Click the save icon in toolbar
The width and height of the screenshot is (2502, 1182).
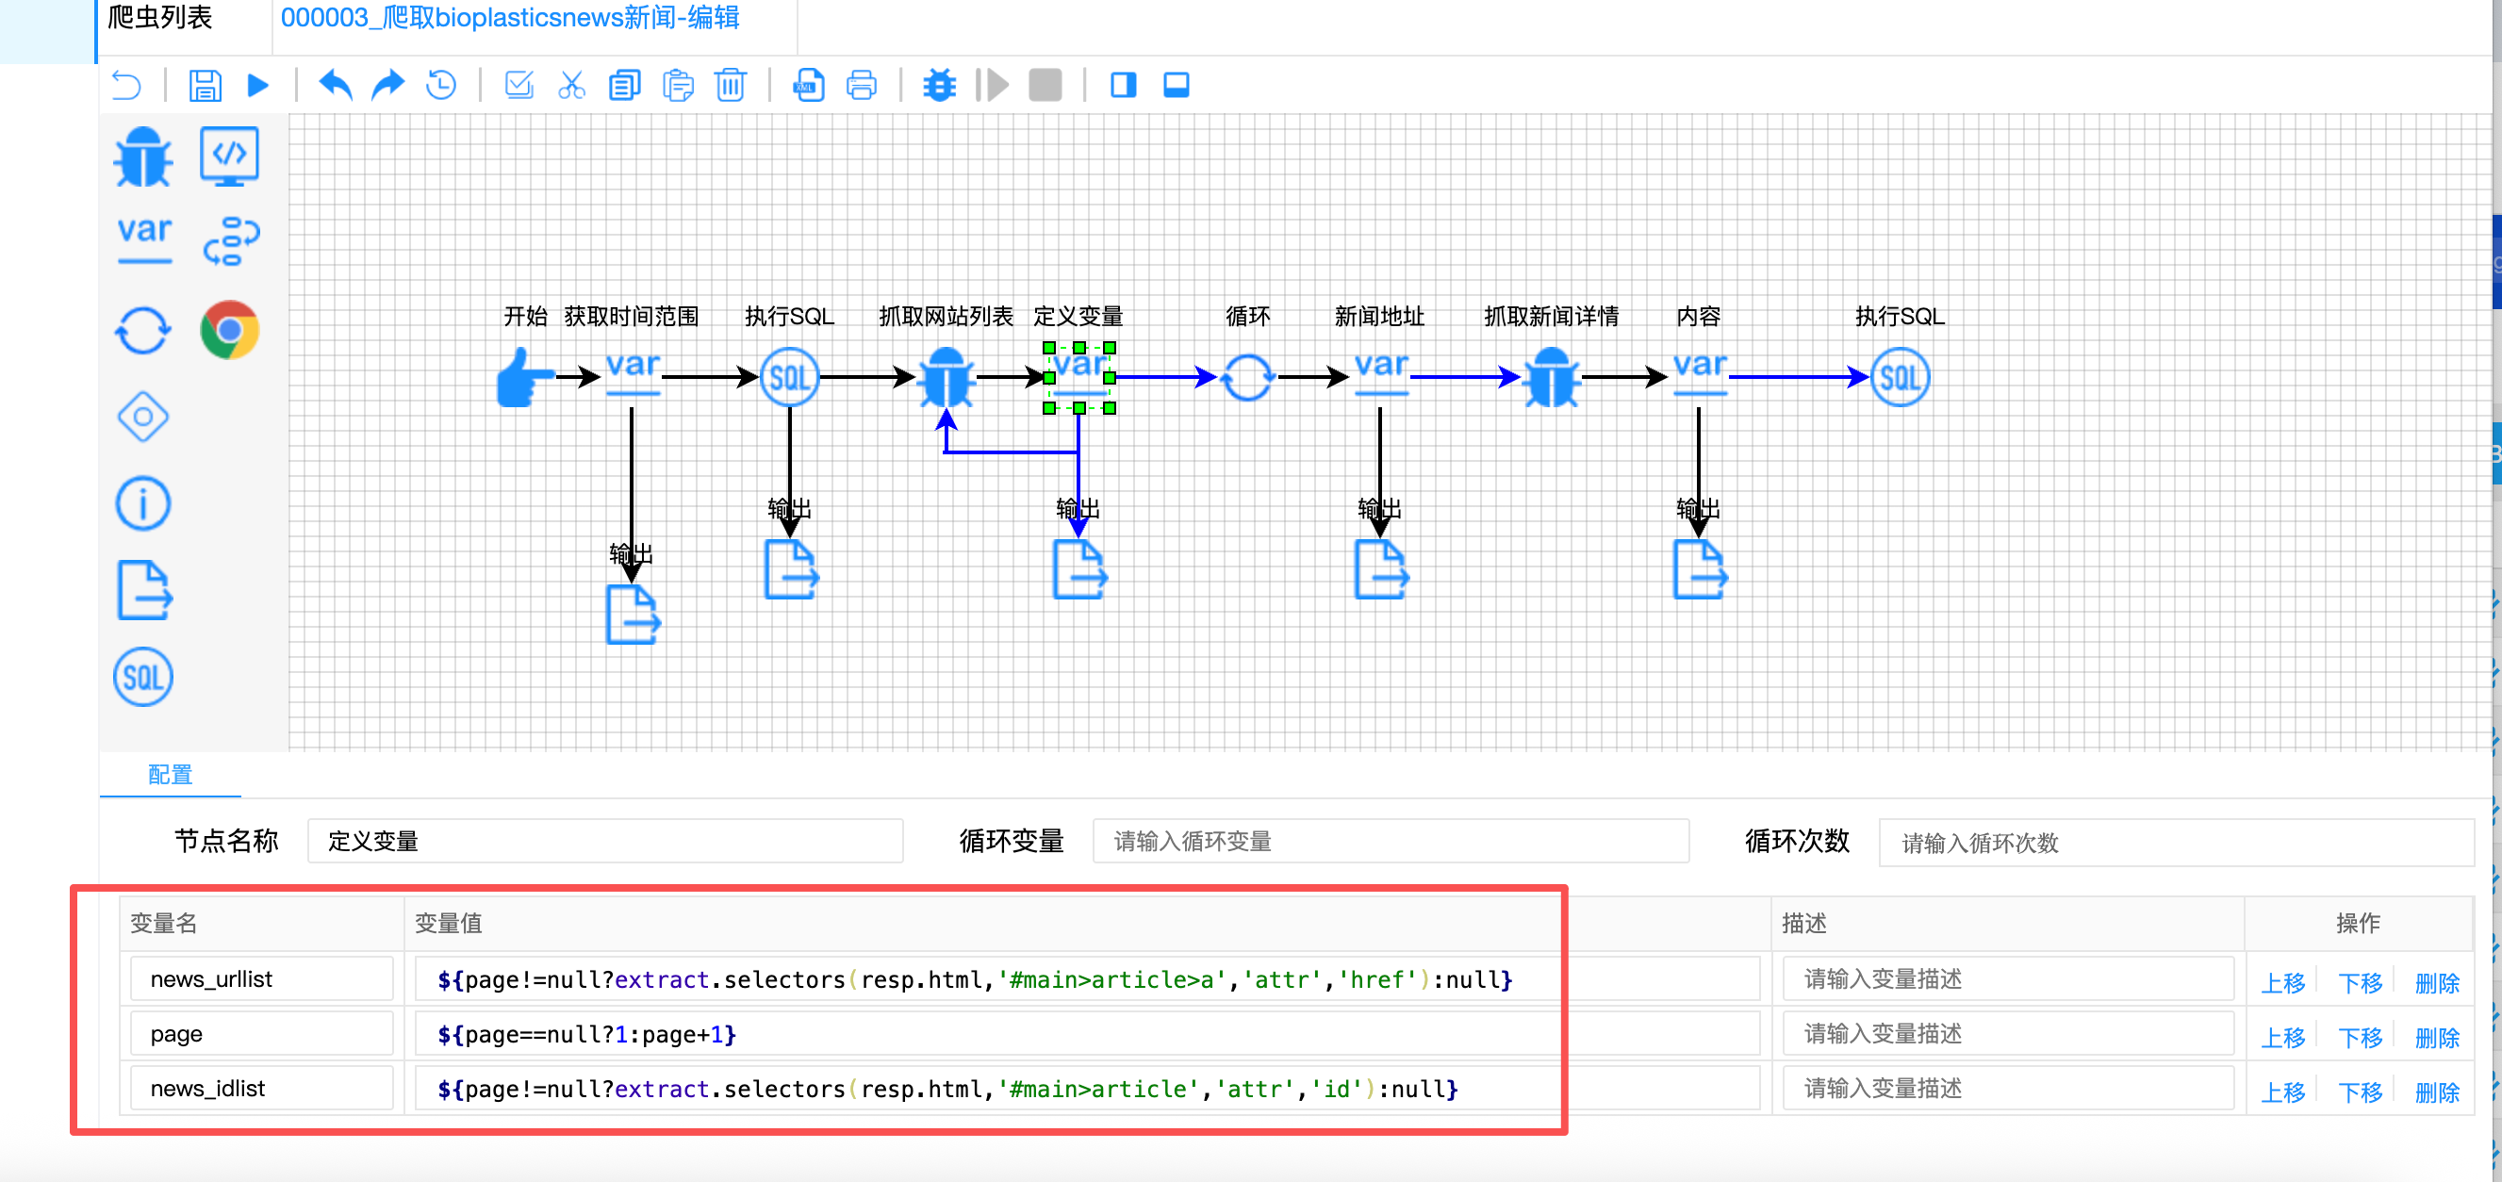click(x=205, y=86)
